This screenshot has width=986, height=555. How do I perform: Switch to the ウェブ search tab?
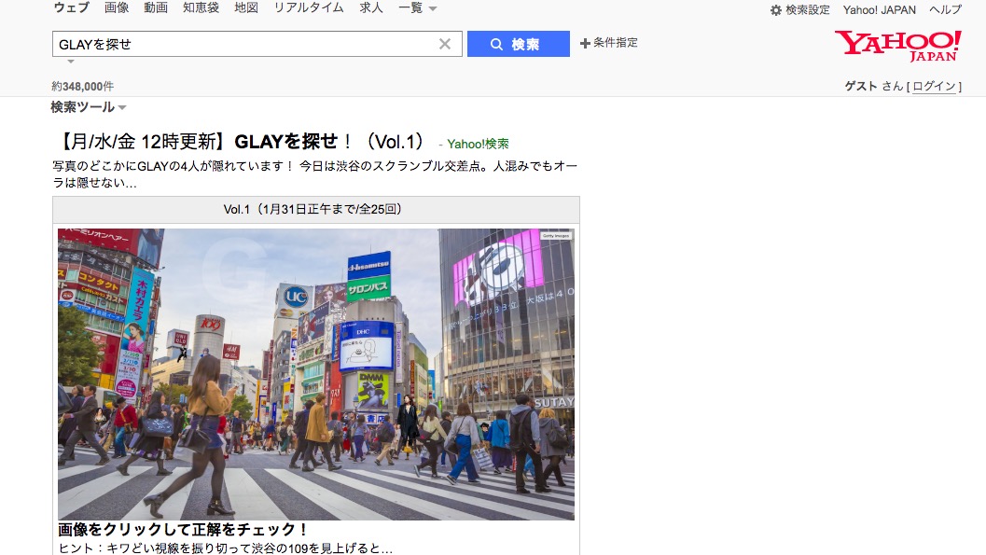(71, 7)
